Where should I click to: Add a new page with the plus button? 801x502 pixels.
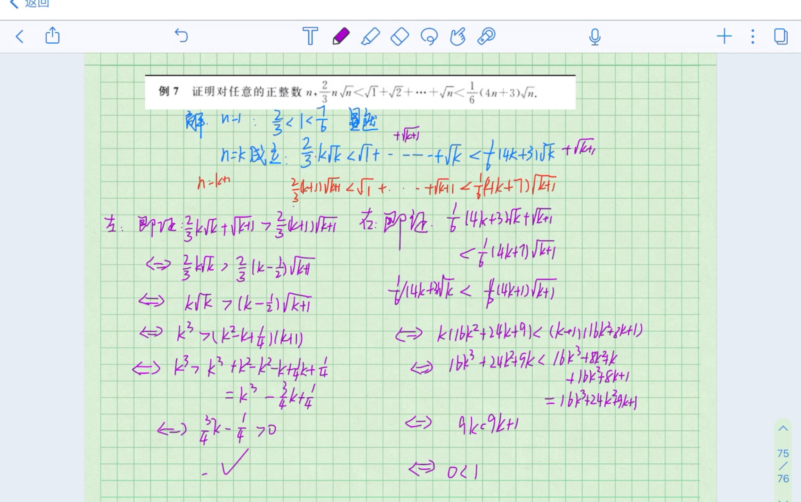(725, 36)
